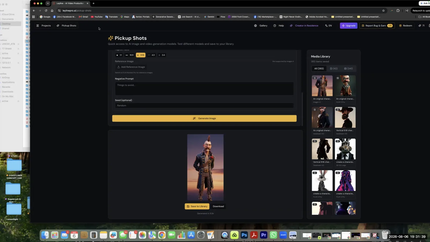430x242 pixels.
Task: Click the browser home icon
Action: (52, 10)
